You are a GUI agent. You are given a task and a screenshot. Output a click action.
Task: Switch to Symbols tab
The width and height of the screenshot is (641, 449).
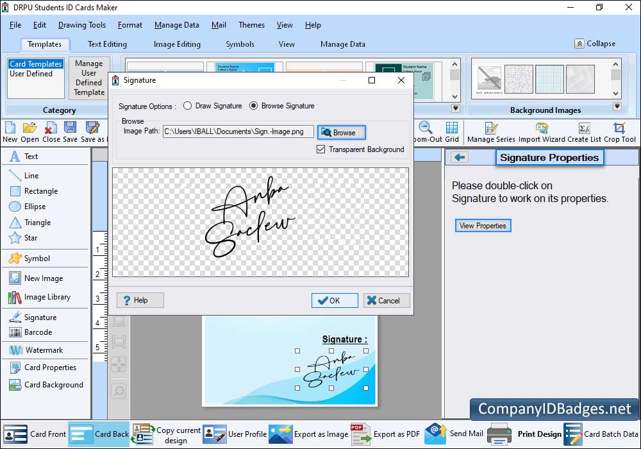[240, 44]
